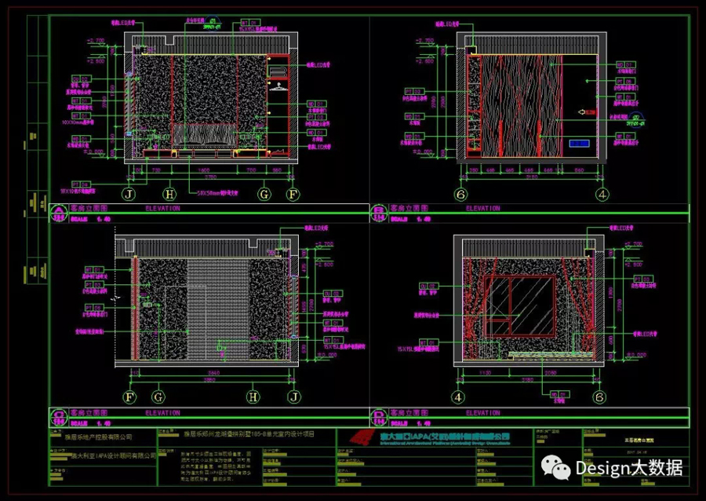Click the elevation B title marker circle
Image resolution: width=706 pixels, height=501 pixels.
coord(380,210)
